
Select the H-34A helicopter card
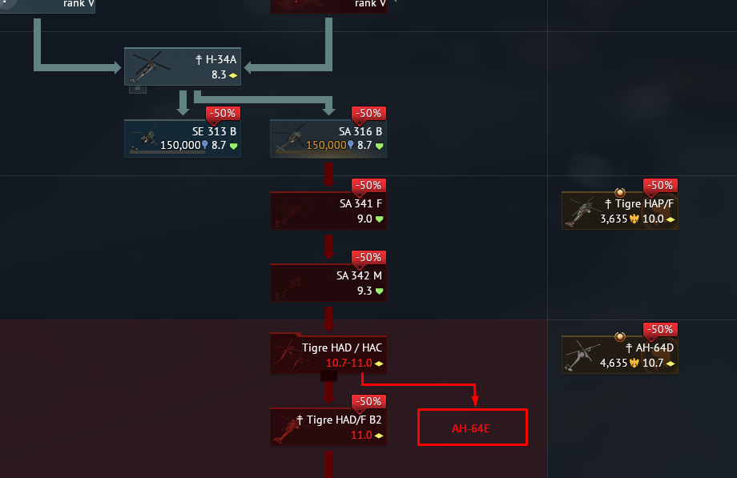(183, 66)
